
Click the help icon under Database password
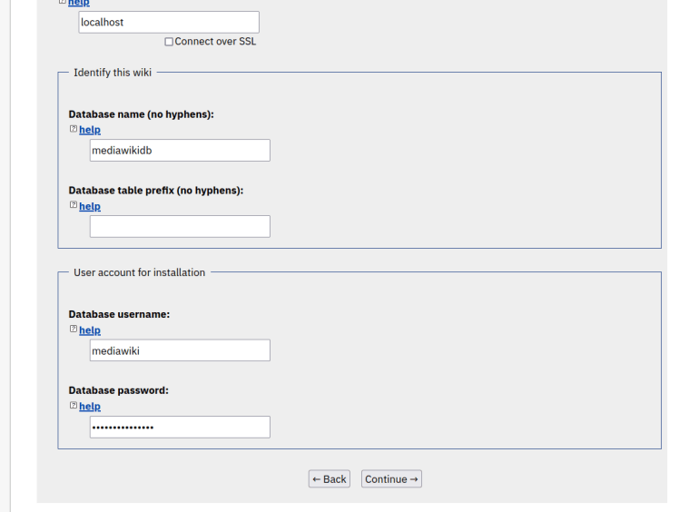point(73,406)
